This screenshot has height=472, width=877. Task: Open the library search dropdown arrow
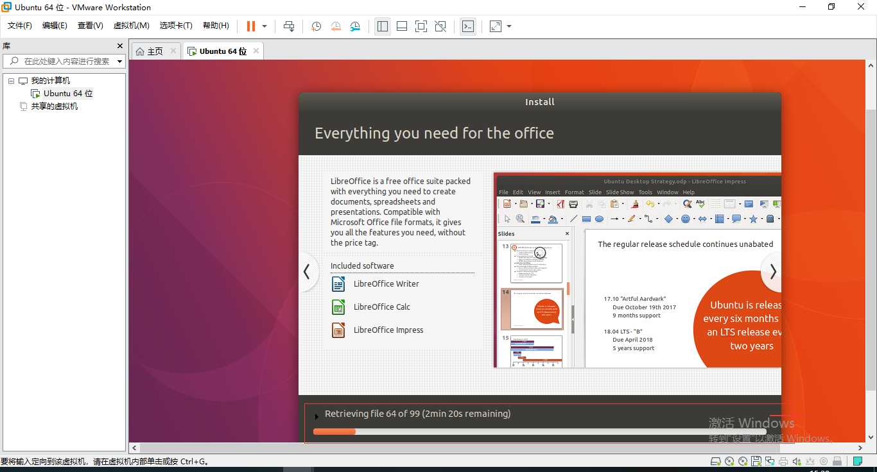tap(119, 62)
